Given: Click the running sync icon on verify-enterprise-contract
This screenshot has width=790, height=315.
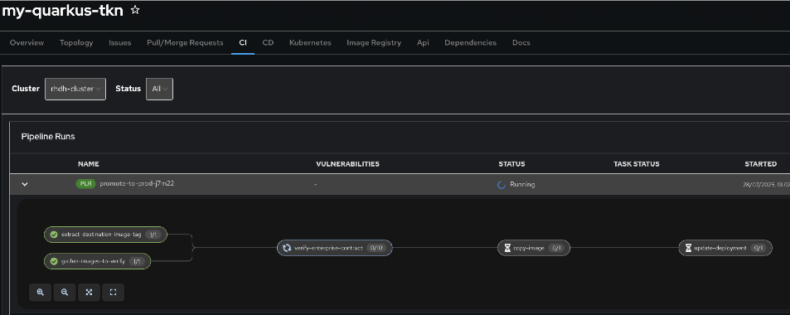Looking at the screenshot, I should (x=287, y=248).
